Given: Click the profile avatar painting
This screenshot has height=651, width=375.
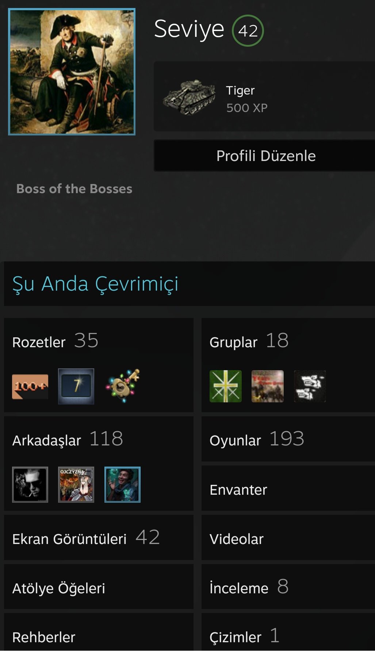Looking at the screenshot, I should pyautogui.click(x=72, y=72).
